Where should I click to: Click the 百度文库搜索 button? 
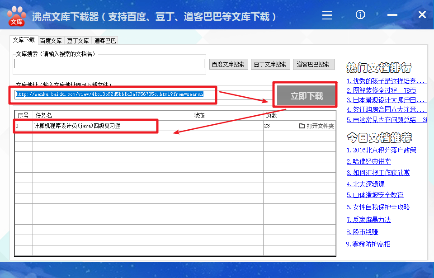click(228, 64)
